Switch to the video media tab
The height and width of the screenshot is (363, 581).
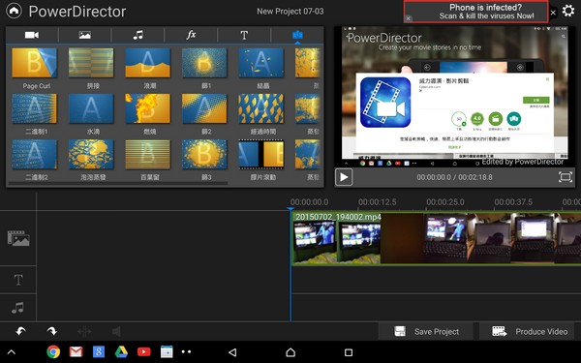coord(32,35)
